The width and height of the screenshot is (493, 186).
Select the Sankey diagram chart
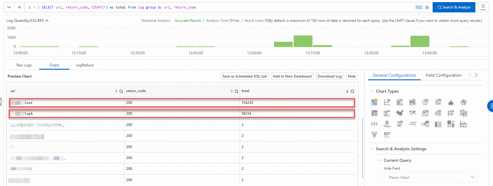(x=425, y=124)
